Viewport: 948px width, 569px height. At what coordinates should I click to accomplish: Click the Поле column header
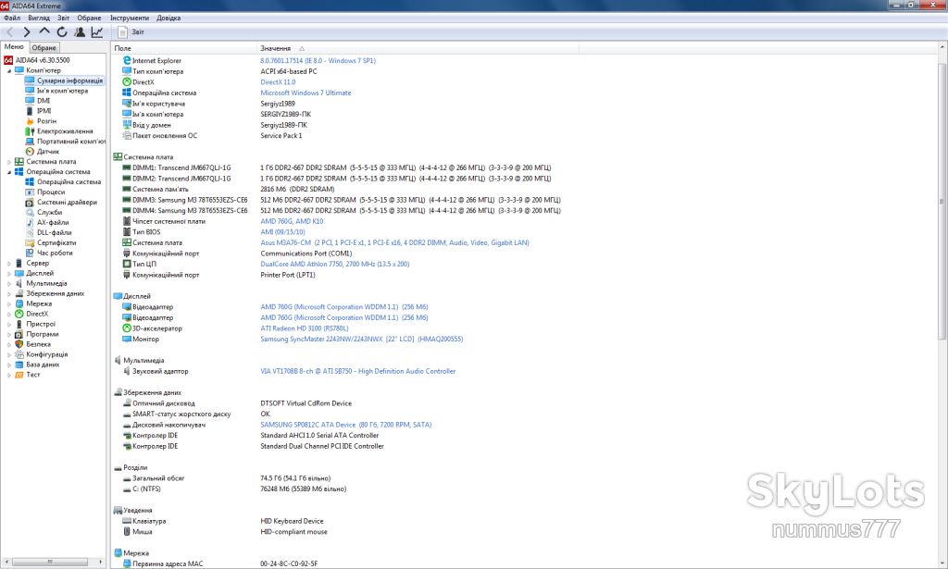click(184, 48)
